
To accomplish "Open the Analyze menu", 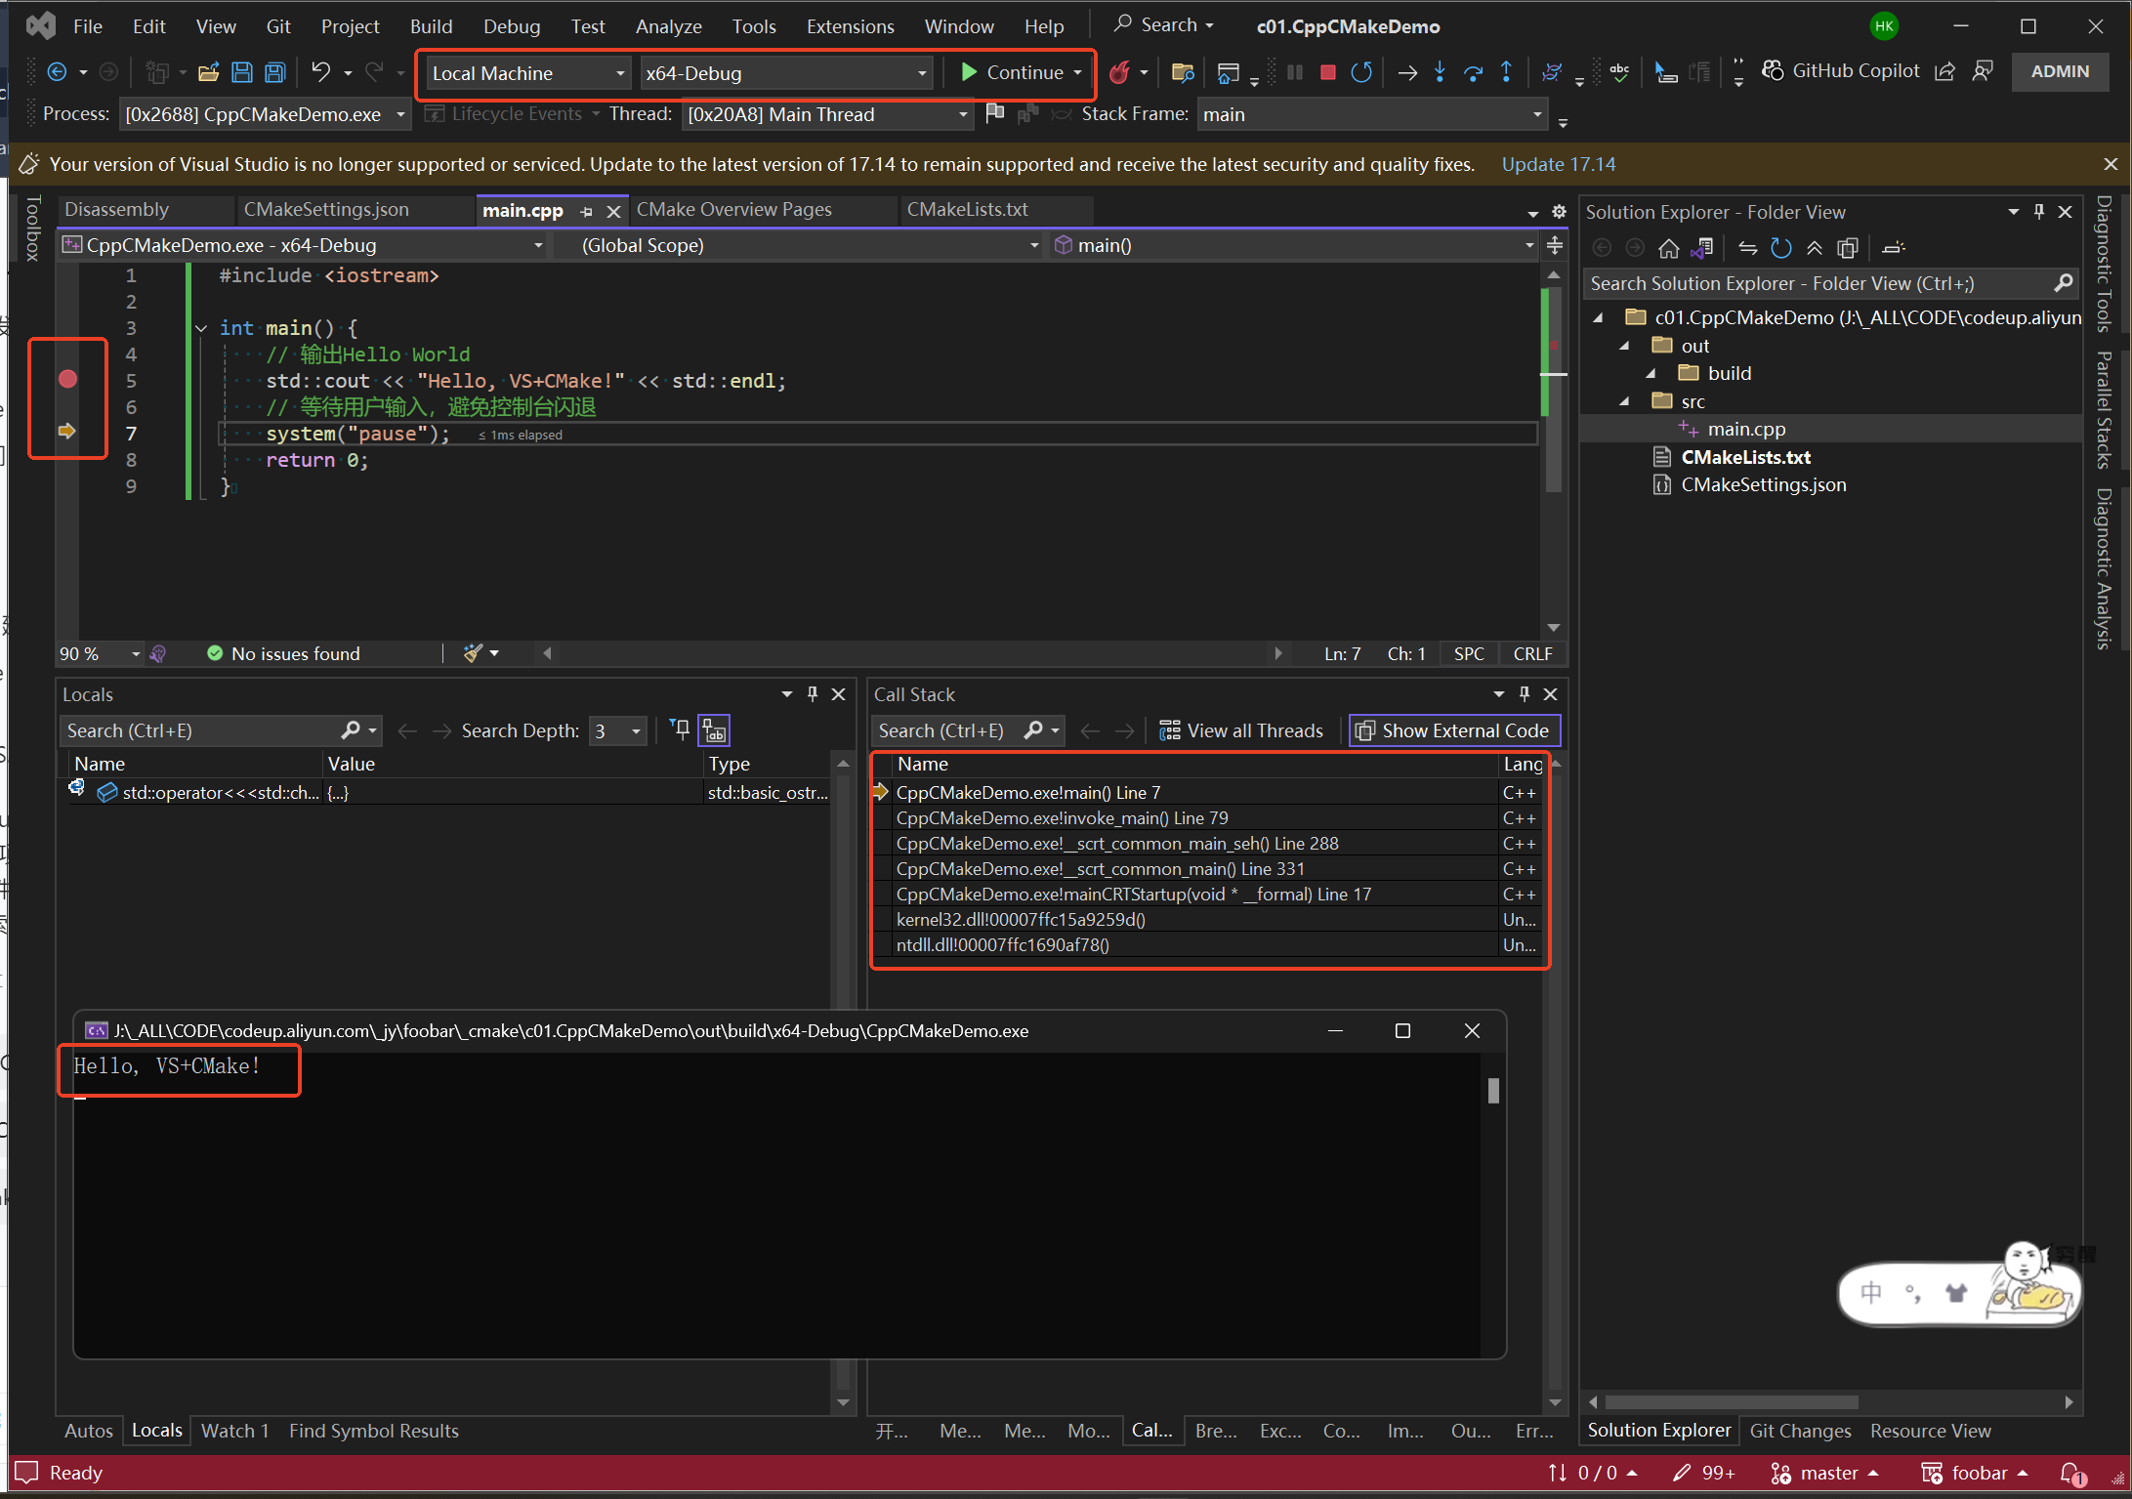I will tap(669, 26).
